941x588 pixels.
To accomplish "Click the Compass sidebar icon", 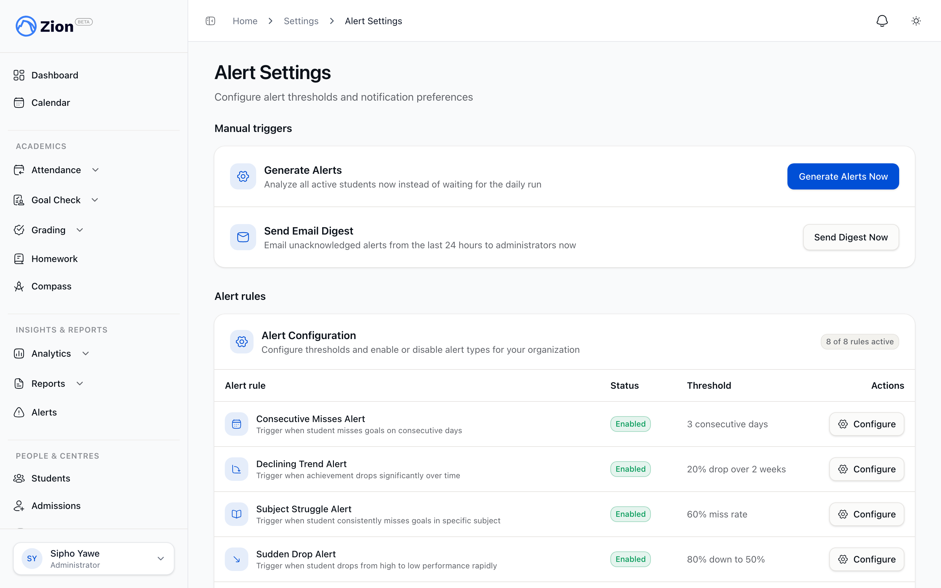I will (x=19, y=286).
